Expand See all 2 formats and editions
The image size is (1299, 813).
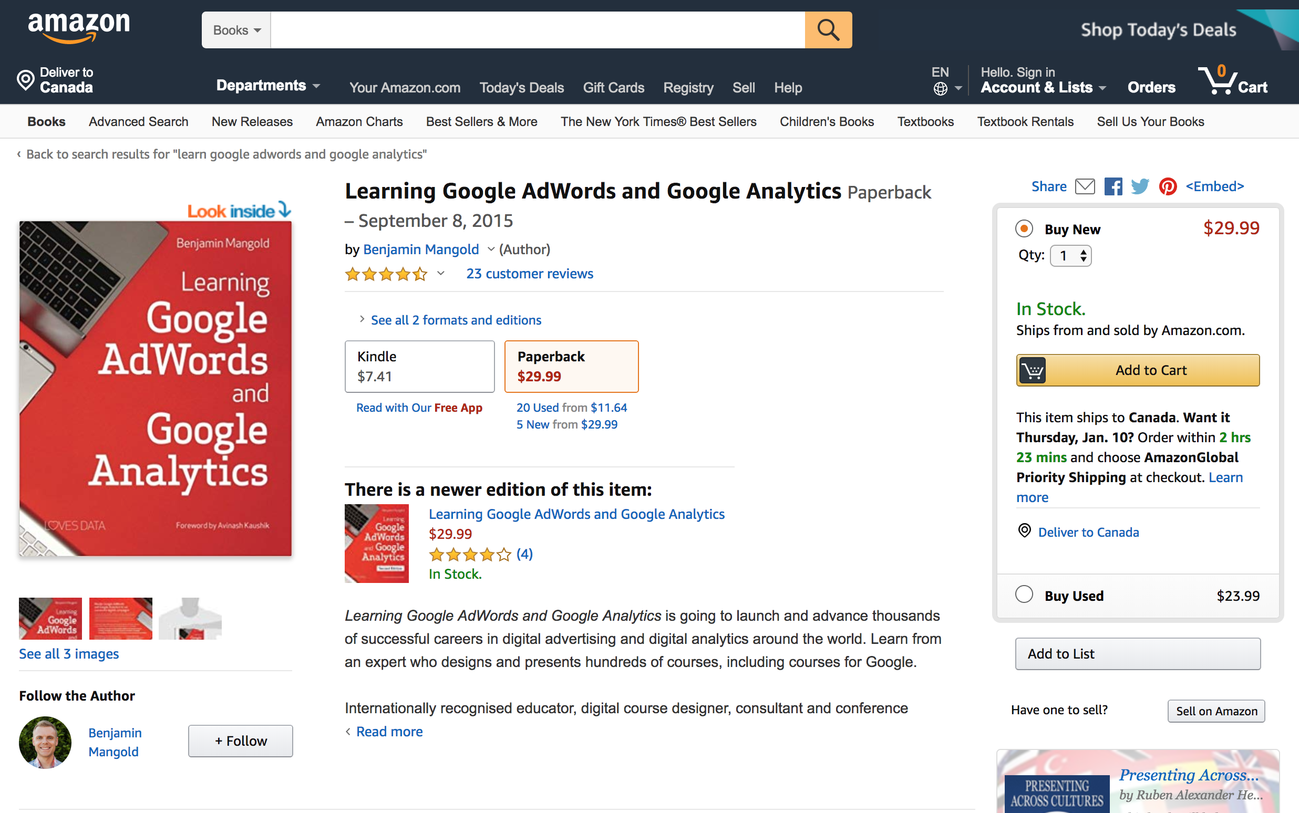click(455, 320)
